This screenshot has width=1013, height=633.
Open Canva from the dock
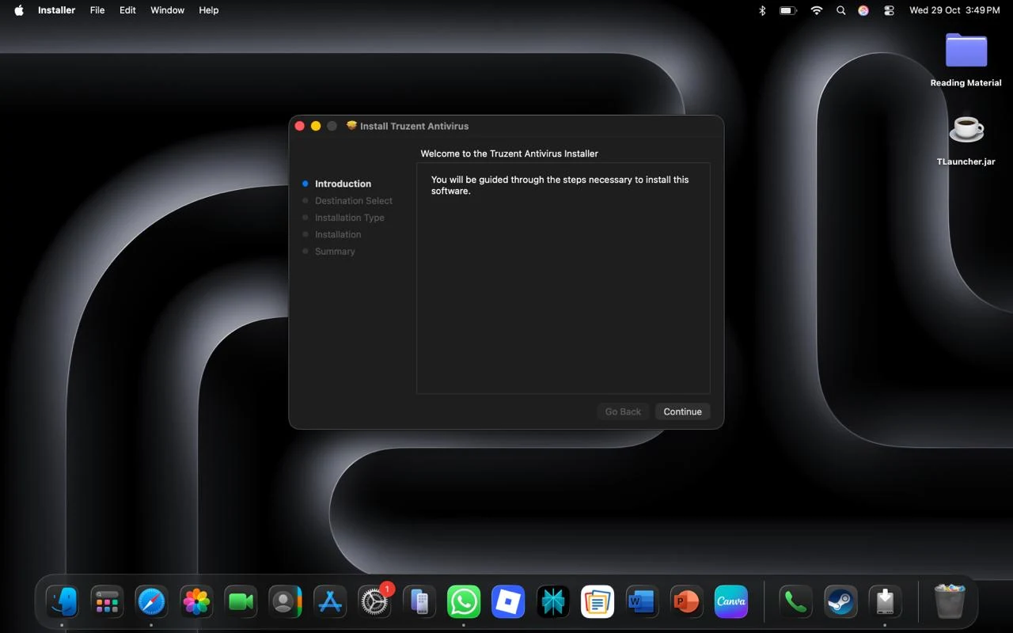tap(731, 602)
